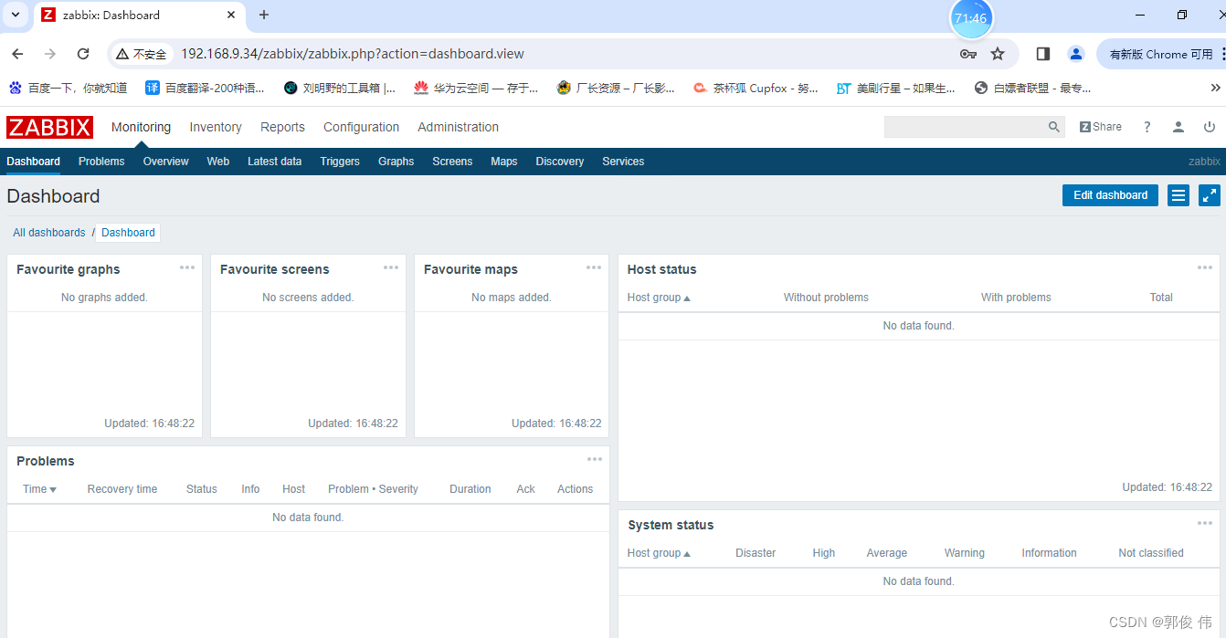Screen dimensions: 1226x638
Task: Open System status widget options menu
Action: pos(1204,523)
